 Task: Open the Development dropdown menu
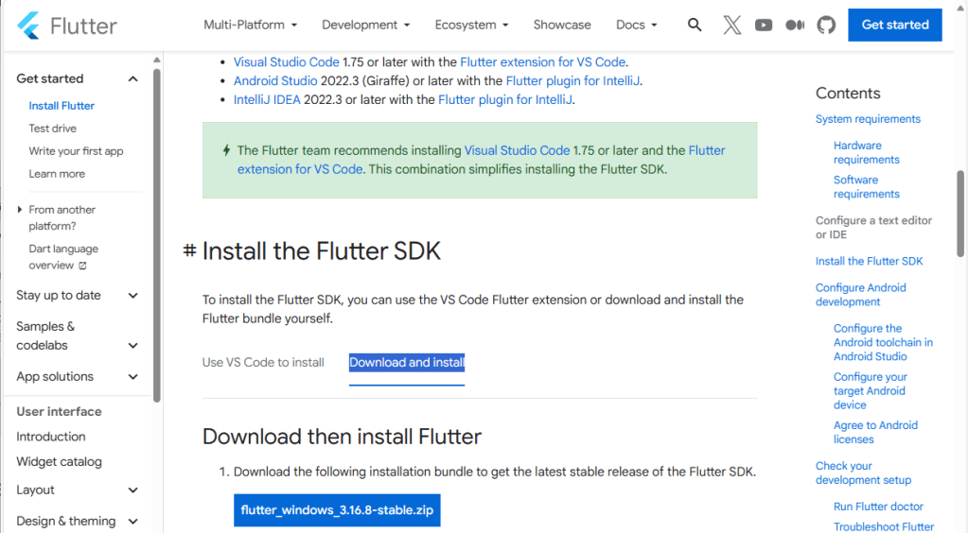[x=365, y=26]
